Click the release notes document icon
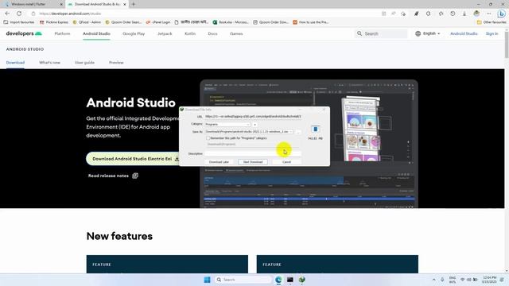 [x=135, y=176]
